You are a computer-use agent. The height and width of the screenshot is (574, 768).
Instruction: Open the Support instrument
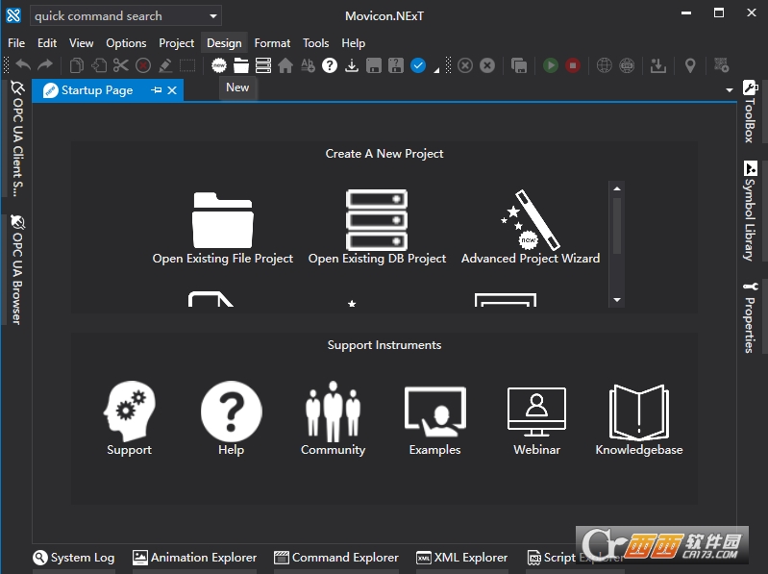pyautogui.click(x=130, y=419)
